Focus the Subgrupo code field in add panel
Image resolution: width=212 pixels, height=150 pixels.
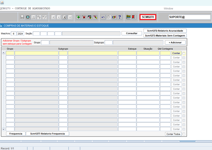click(x=109, y=42)
